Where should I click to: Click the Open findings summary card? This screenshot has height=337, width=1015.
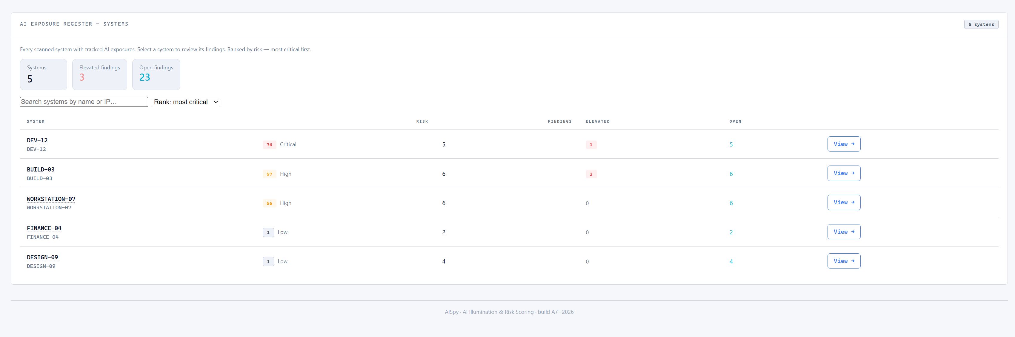156,75
